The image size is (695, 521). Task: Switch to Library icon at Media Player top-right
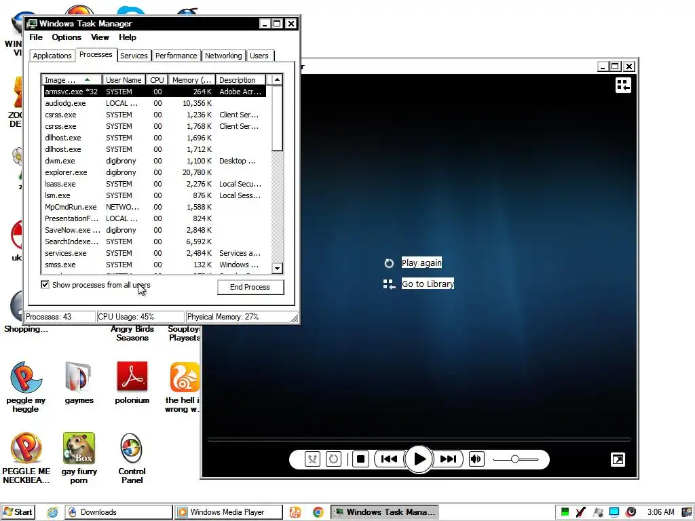(x=623, y=85)
